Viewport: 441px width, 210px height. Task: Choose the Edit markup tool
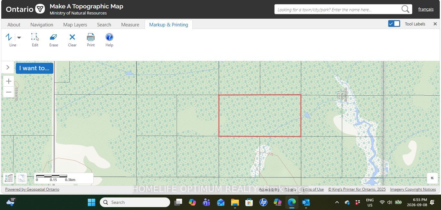35,40
